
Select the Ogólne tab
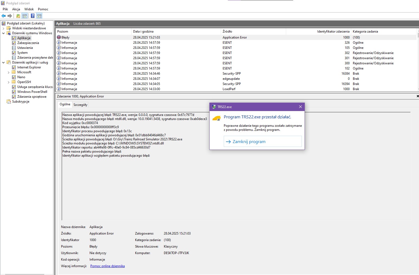tap(65, 104)
